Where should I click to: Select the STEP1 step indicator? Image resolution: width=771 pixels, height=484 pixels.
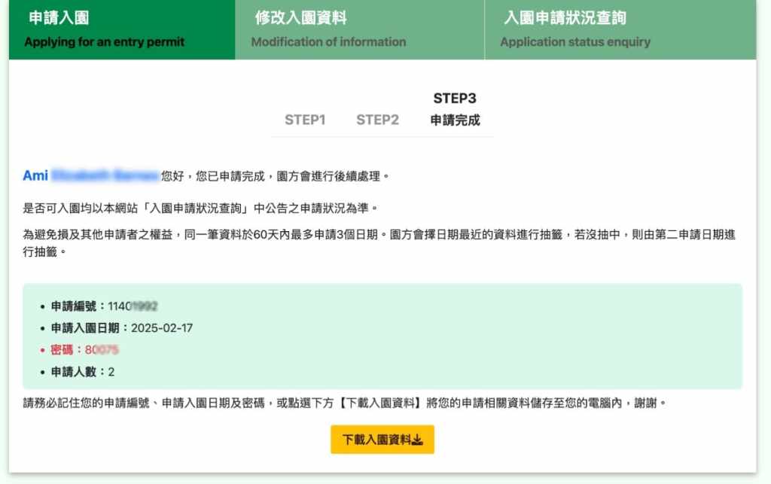tap(305, 120)
